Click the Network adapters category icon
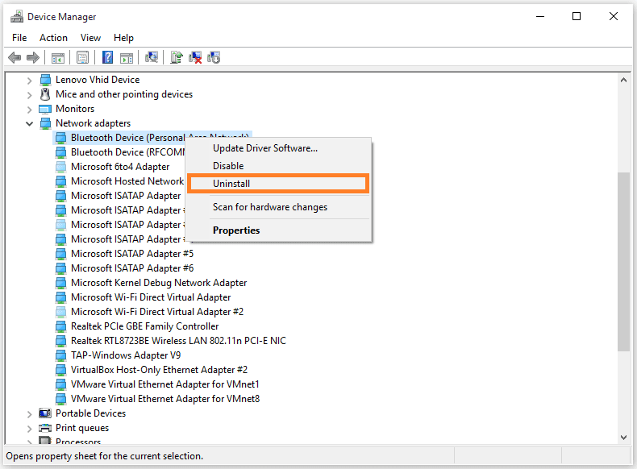This screenshot has width=637, height=469. coord(45,123)
